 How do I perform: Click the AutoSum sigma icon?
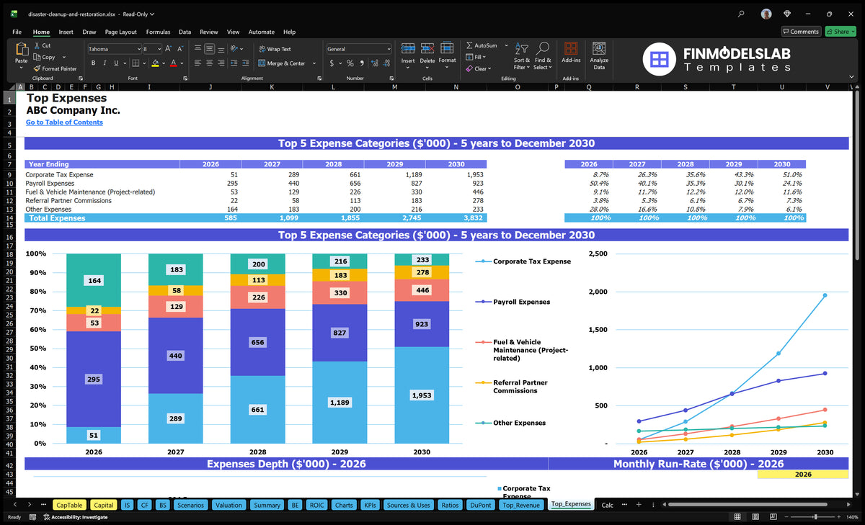(x=469, y=45)
